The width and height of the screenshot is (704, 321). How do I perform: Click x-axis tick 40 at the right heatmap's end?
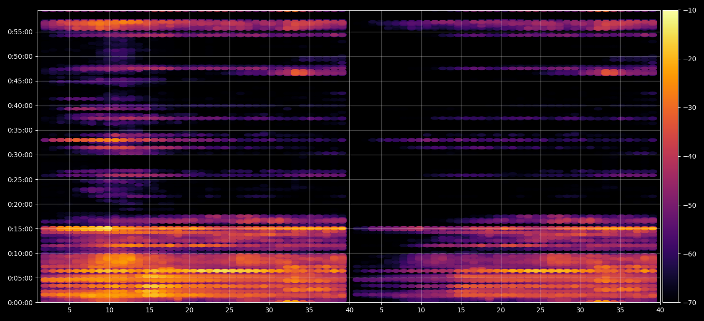point(660,310)
